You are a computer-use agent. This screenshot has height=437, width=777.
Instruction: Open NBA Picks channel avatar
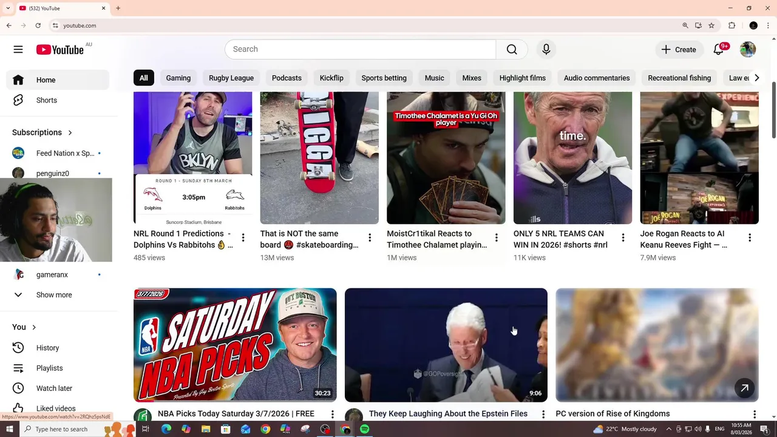[x=143, y=416]
